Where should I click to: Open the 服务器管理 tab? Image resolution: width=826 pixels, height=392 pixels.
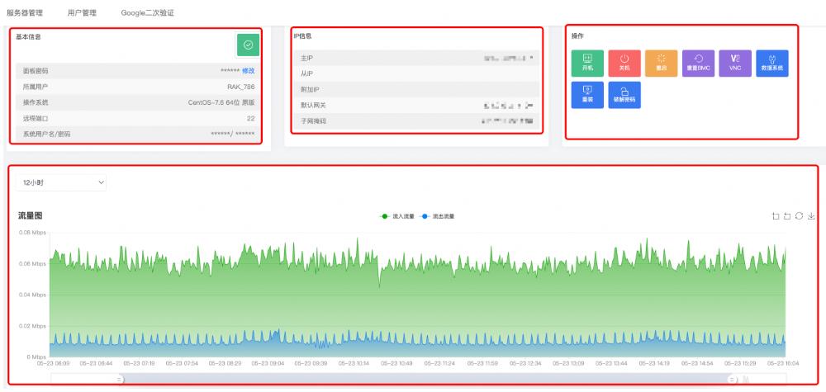coord(25,13)
